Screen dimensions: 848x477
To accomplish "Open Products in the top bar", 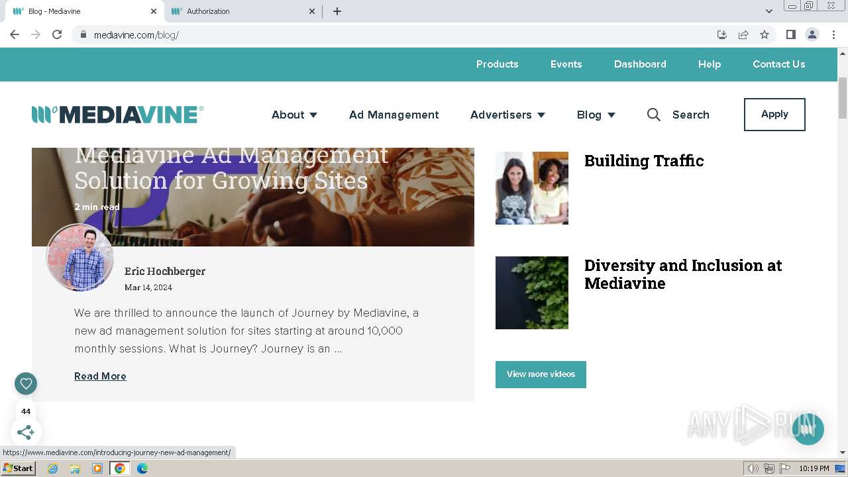I will (497, 64).
